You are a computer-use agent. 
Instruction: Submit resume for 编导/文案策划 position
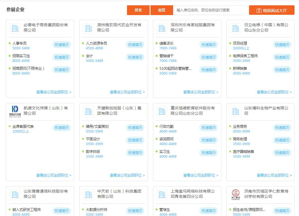[135, 128]
